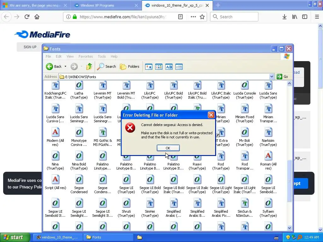
Task: Switch to List view icon in Fonts toolbar
Action: [x=159, y=67]
